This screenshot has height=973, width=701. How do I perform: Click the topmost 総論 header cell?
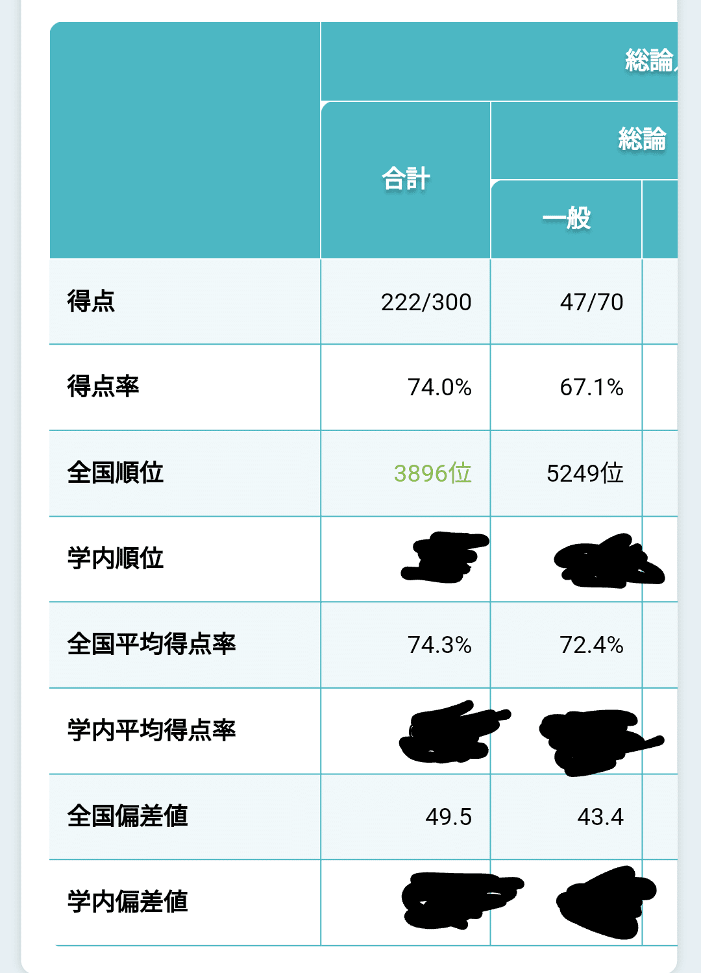pos(650,60)
